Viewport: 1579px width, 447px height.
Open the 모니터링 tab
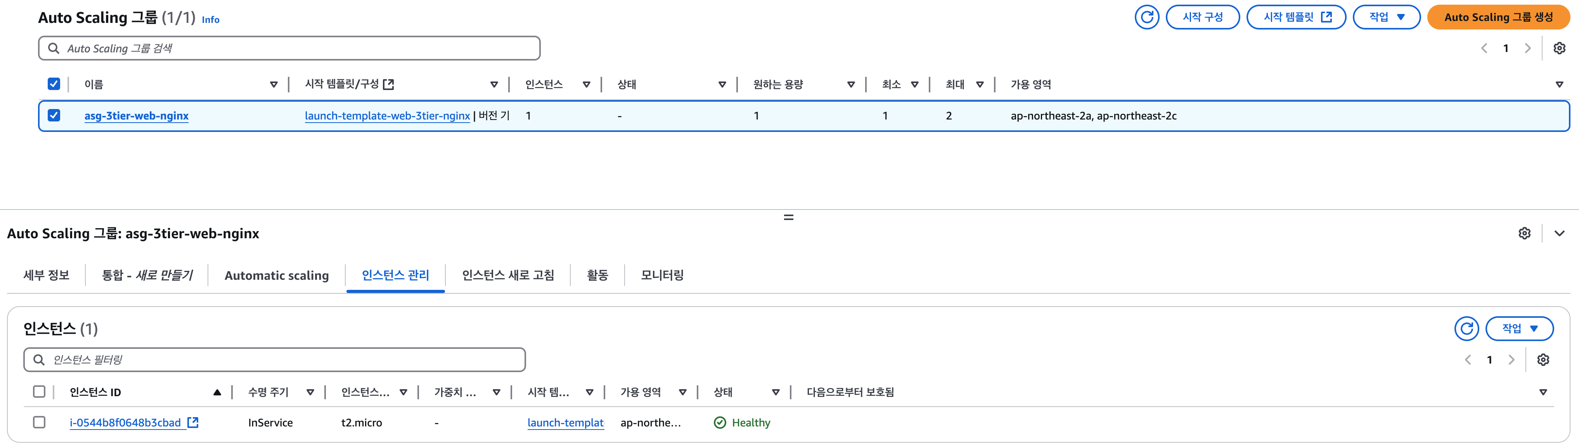tap(662, 275)
